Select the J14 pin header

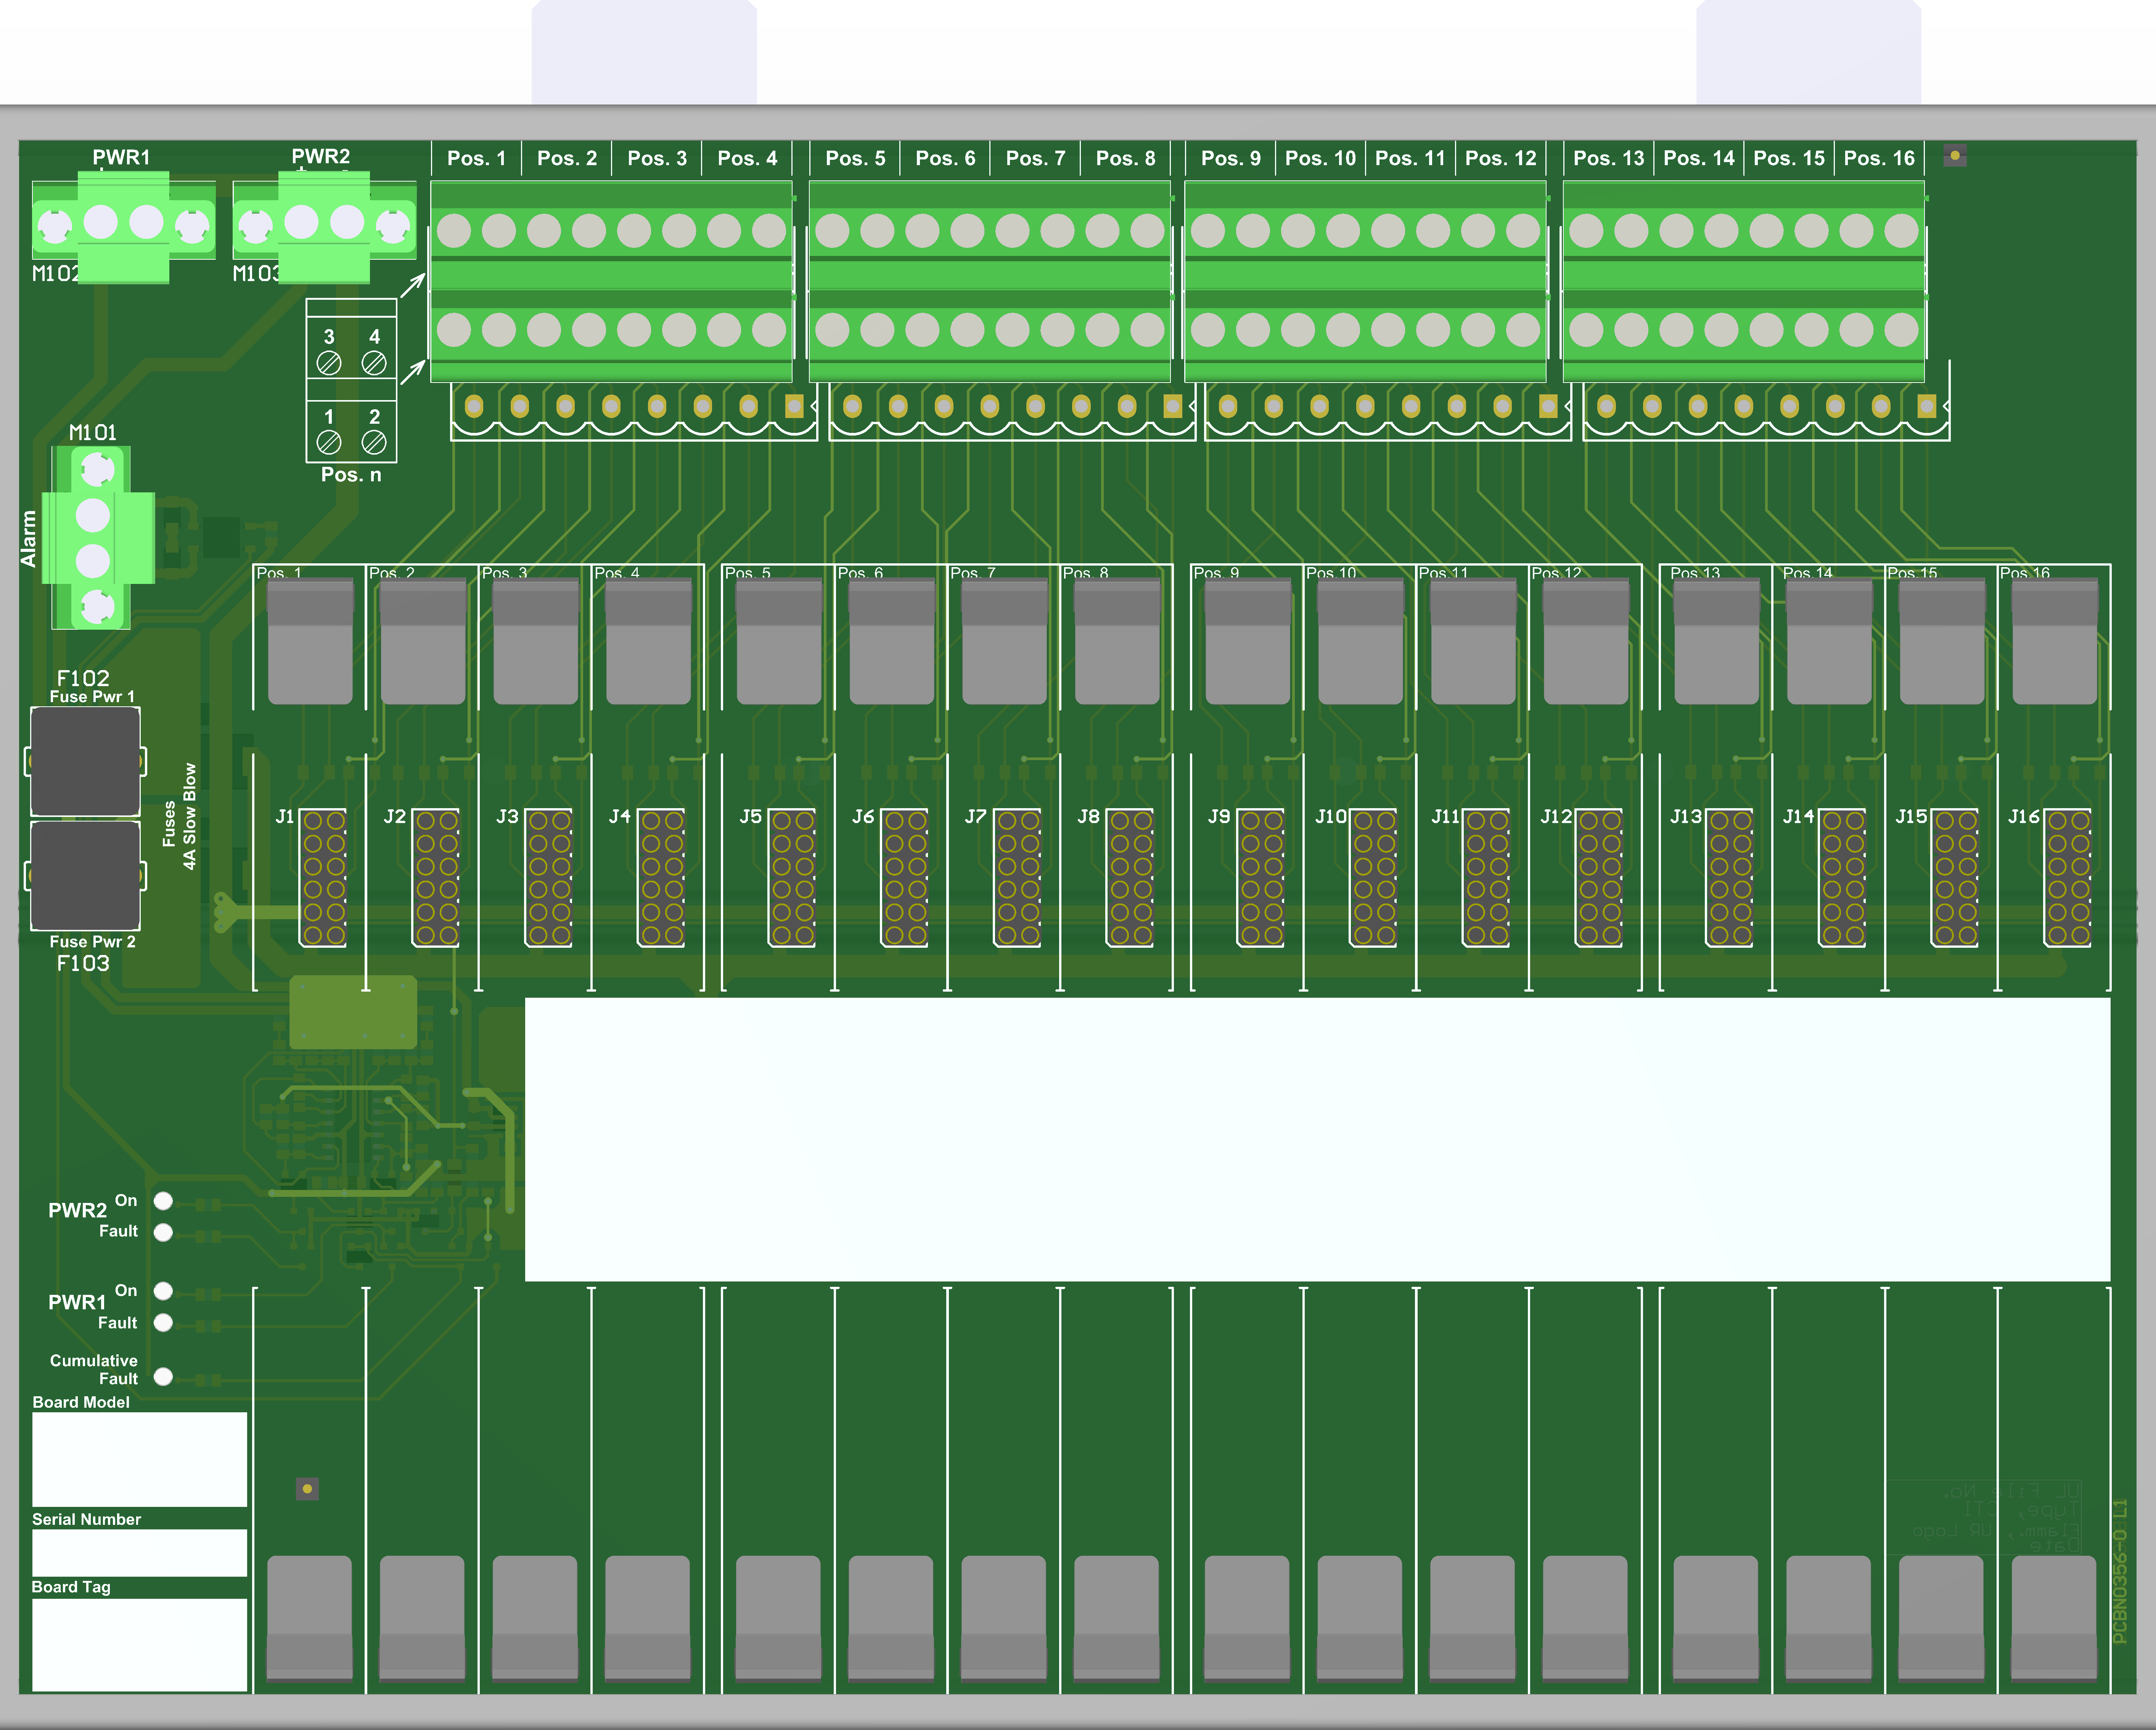[x=1843, y=878]
